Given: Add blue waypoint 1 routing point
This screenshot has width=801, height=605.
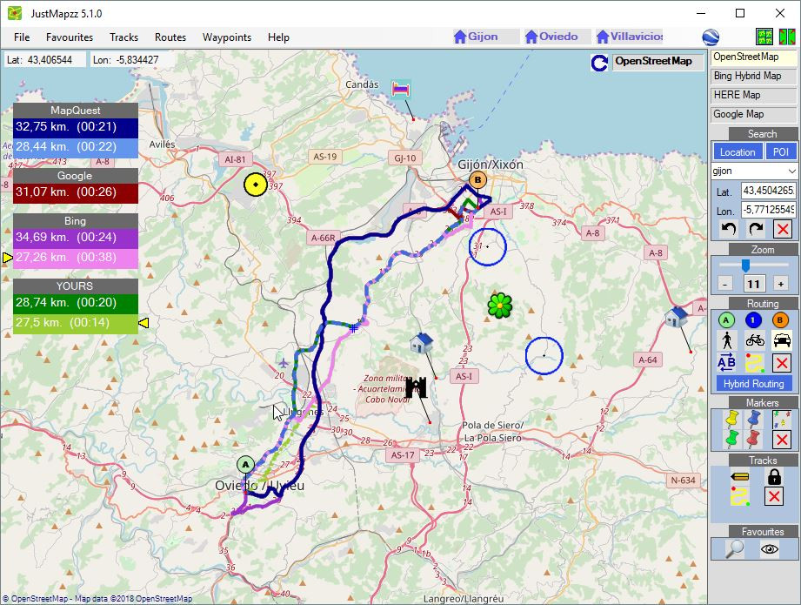Looking at the screenshot, I should click(x=753, y=320).
